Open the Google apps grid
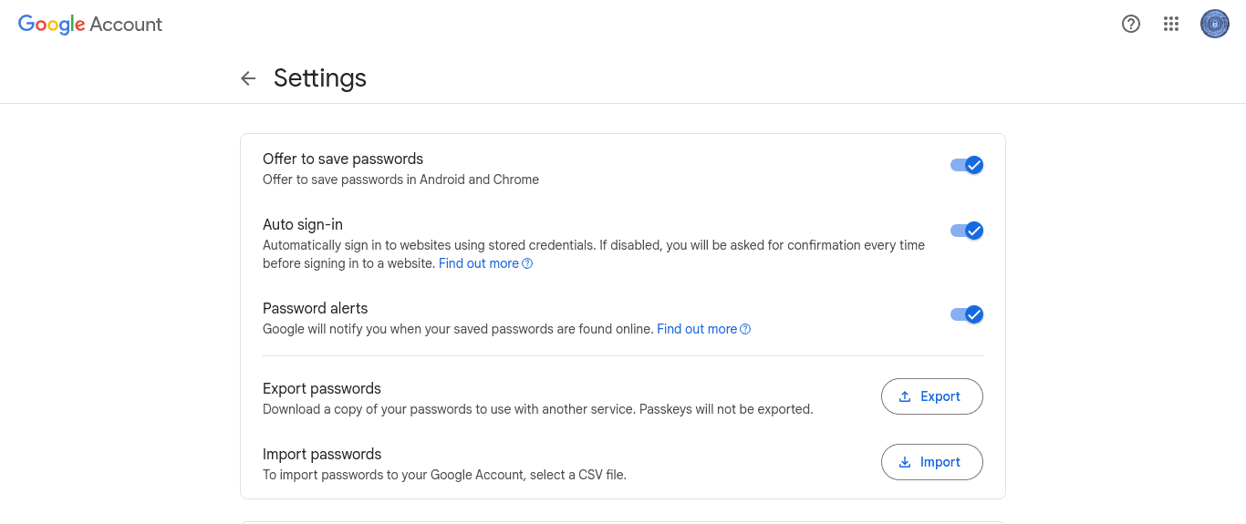The image size is (1246, 524). pos(1171,25)
